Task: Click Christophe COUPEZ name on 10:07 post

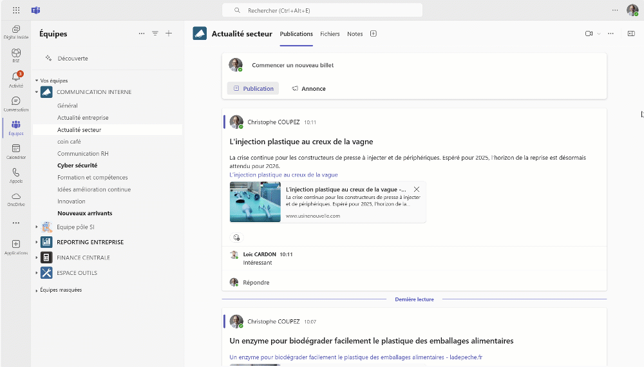Action: pyautogui.click(x=274, y=321)
